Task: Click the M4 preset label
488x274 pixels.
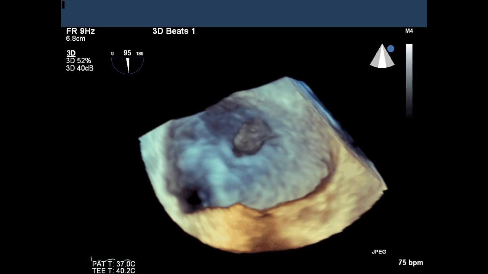Action: pos(409,31)
